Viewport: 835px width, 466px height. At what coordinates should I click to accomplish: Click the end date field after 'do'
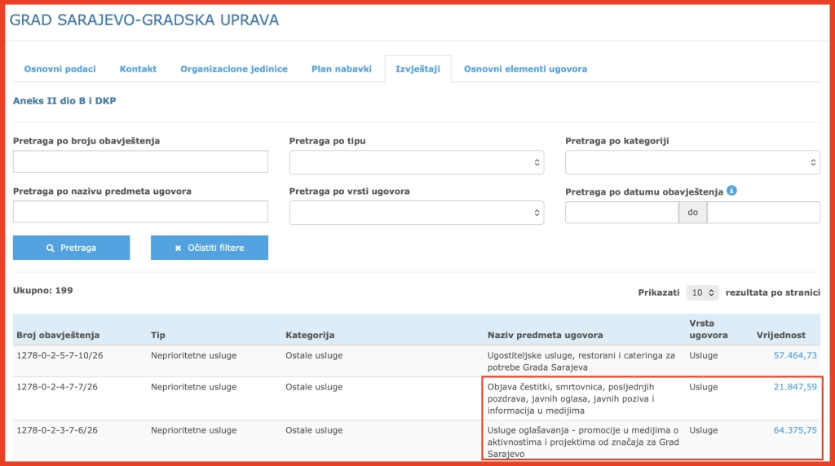pos(763,213)
